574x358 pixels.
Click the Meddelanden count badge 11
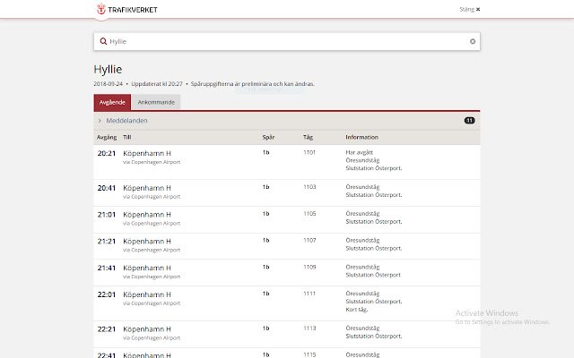[x=469, y=121]
